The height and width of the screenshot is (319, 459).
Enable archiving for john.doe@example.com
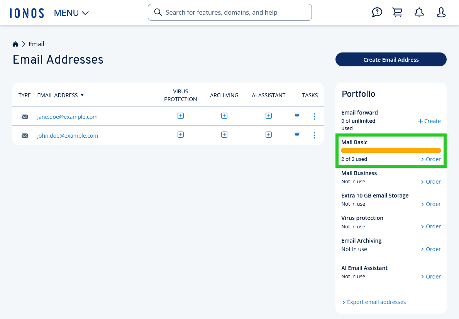[224, 135]
